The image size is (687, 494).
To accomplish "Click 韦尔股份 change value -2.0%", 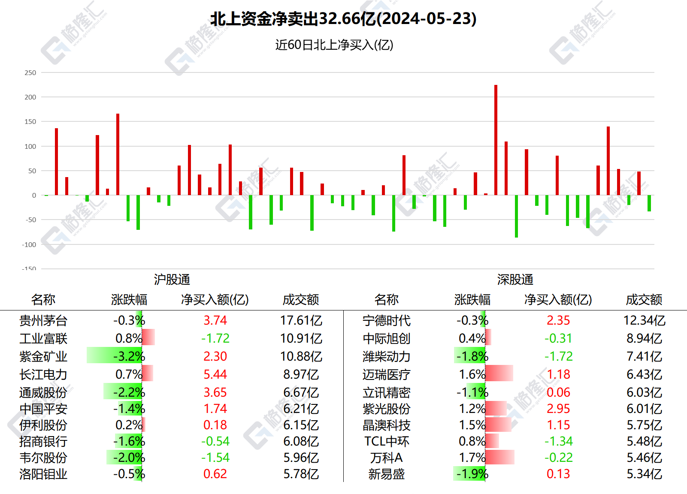I will [129, 458].
